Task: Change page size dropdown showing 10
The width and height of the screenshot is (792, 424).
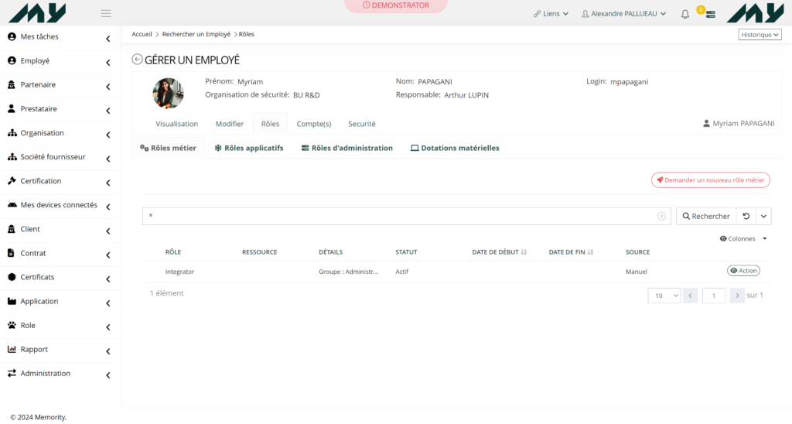Action: 664,296
